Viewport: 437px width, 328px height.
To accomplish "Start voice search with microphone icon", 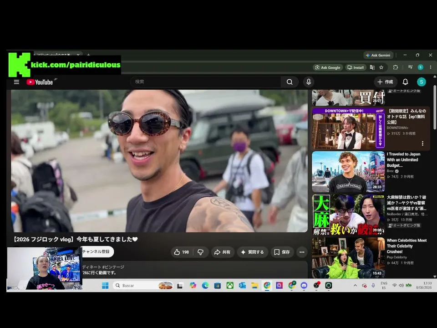I will 309,82.
